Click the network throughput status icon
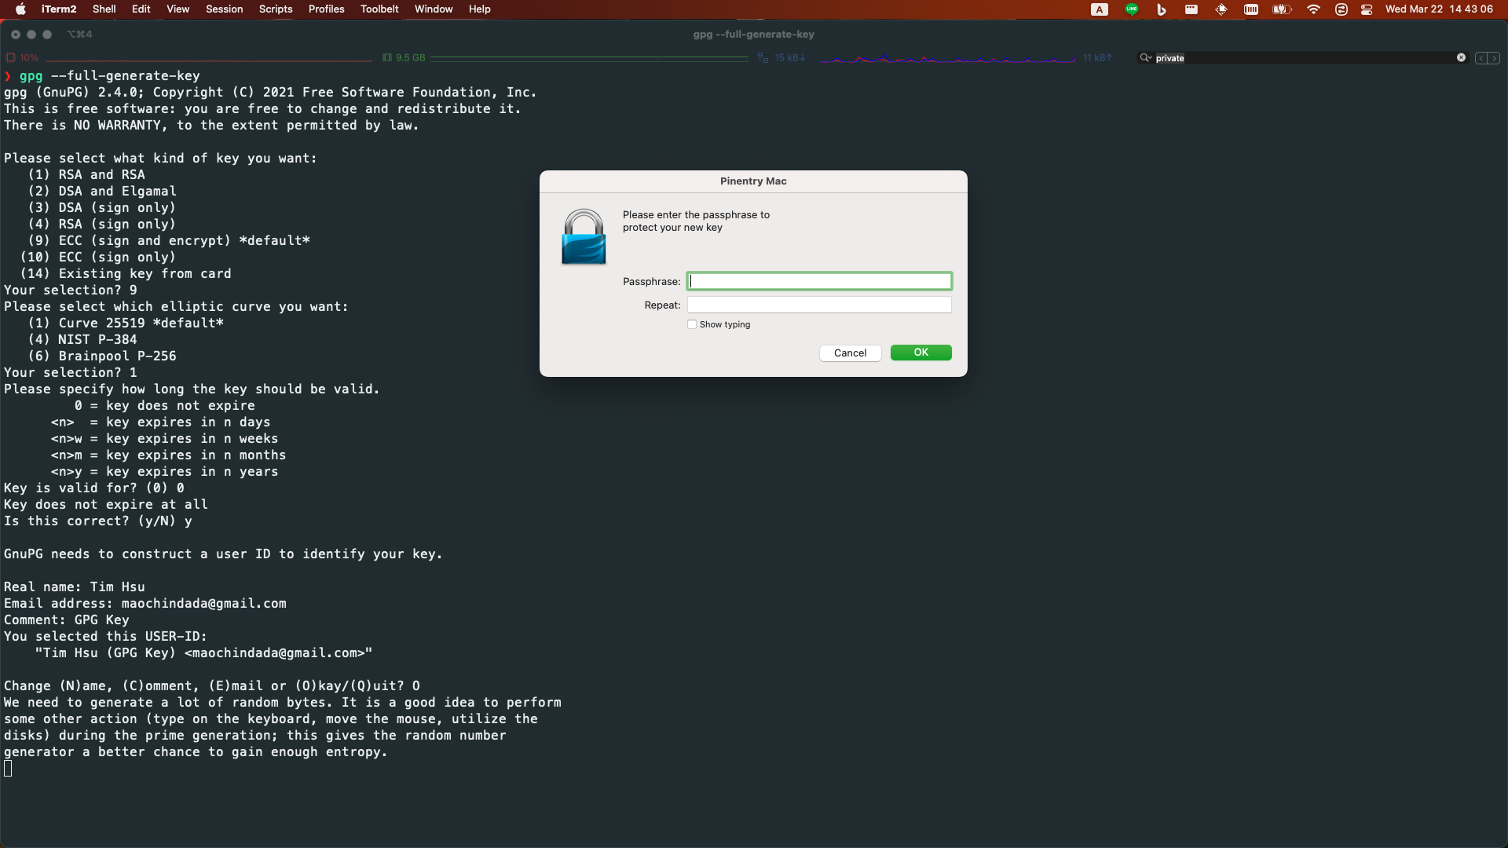The height and width of the screenshot is (848, 1508). 763,57
